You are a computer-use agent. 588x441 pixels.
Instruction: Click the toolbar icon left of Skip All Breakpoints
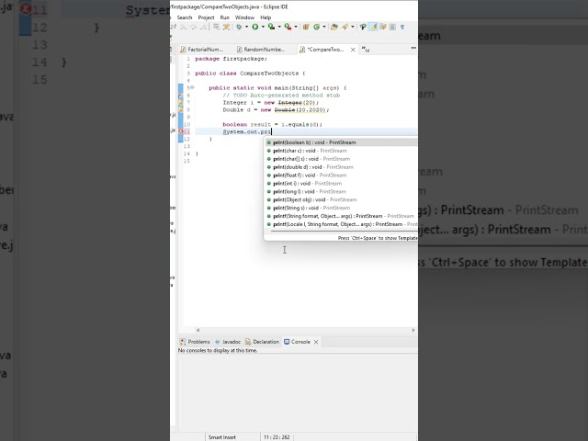pos(216,27)
